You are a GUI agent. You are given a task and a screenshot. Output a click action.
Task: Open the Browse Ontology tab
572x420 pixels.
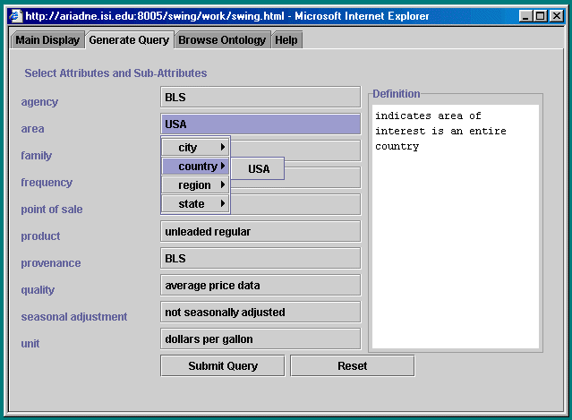pyautogui.click(x=222, y=40)
